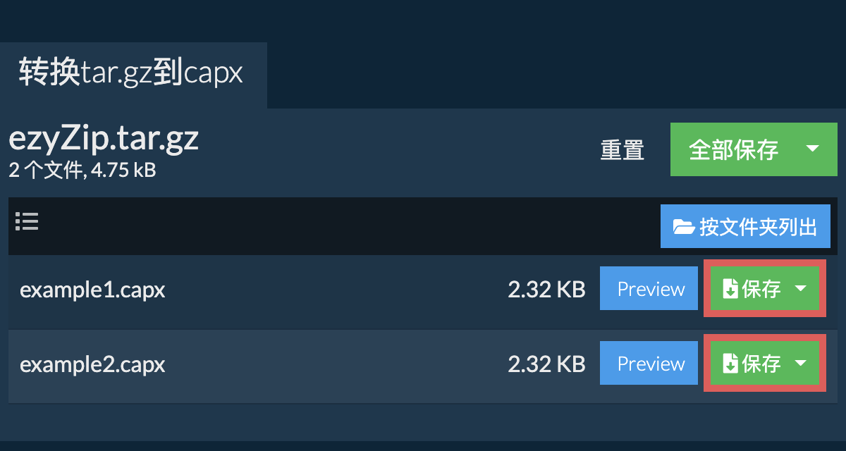Viewport: 846px width, 451px height.
Task: Click the 全部保存 save all button
Action: [734, 149]
